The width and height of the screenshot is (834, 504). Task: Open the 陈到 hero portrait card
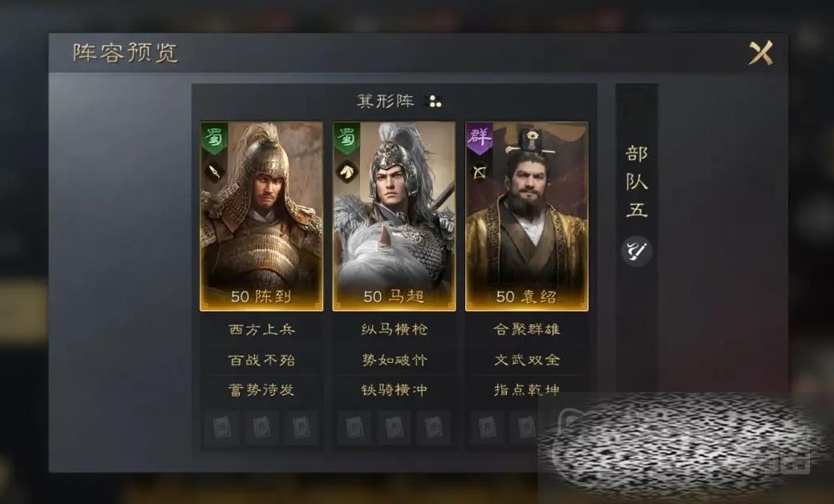pyautogui.click(x=261, y=216)
